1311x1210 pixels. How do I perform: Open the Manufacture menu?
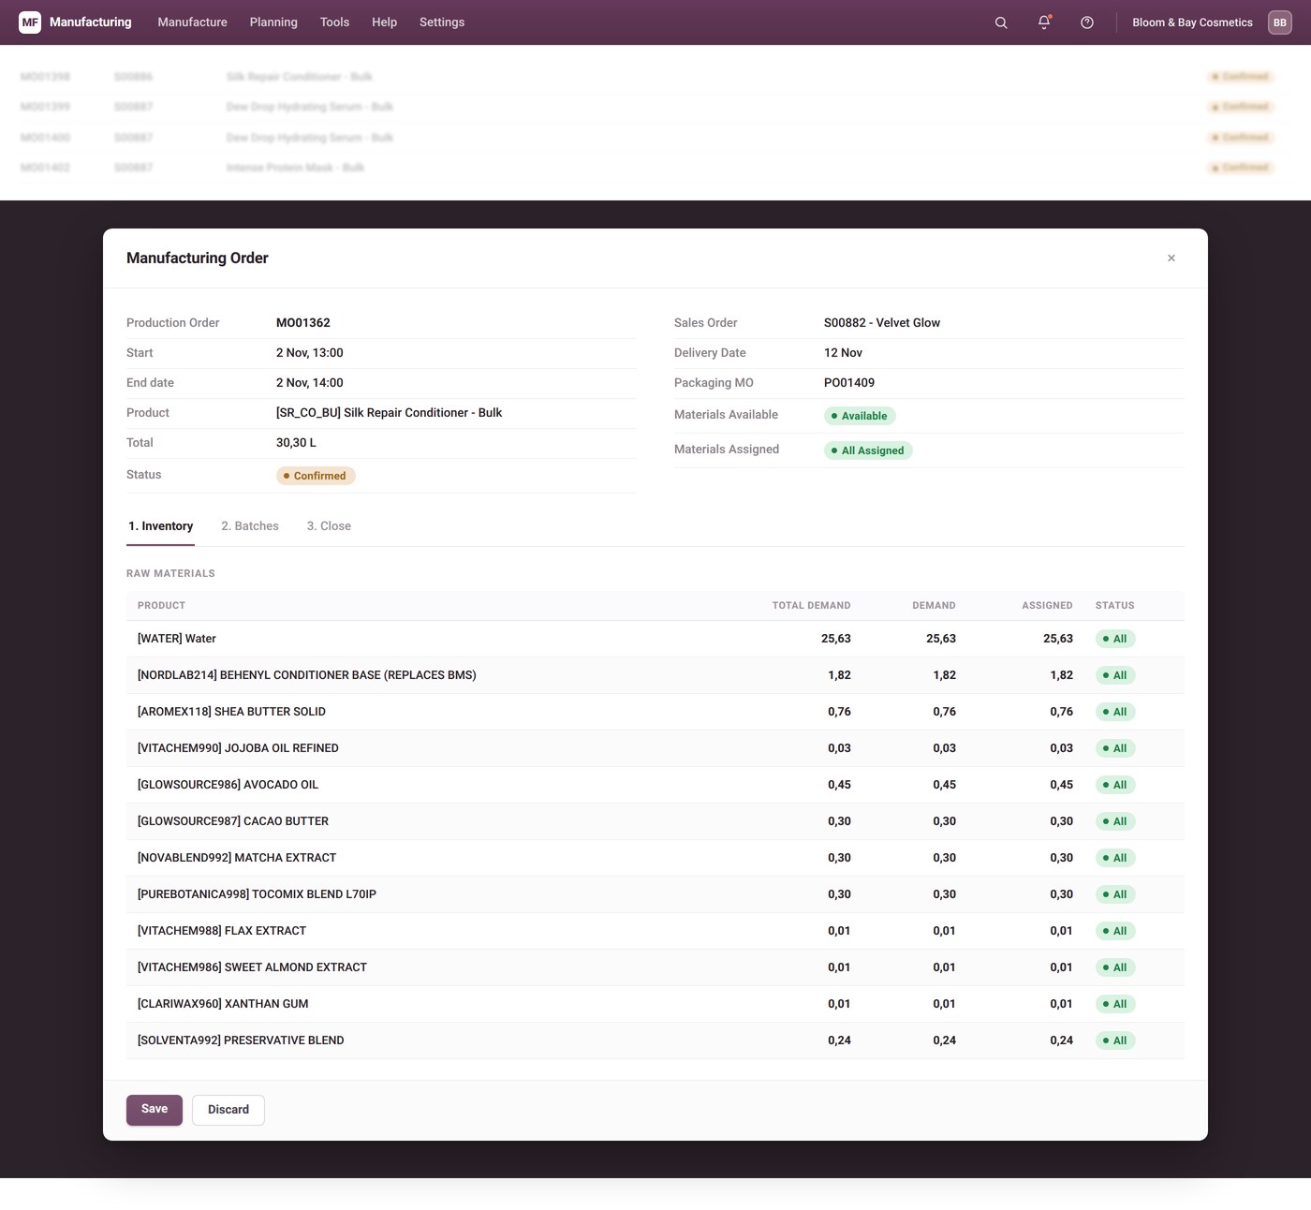point(193,22)
